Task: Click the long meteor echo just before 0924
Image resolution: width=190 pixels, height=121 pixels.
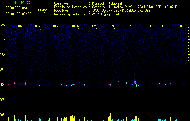Action: click(72, 85)
